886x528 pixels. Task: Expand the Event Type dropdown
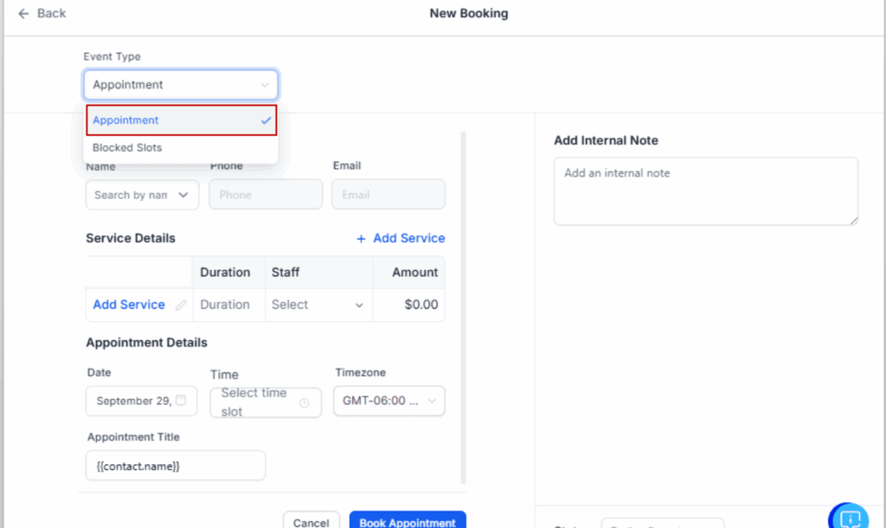click(181, 85)
